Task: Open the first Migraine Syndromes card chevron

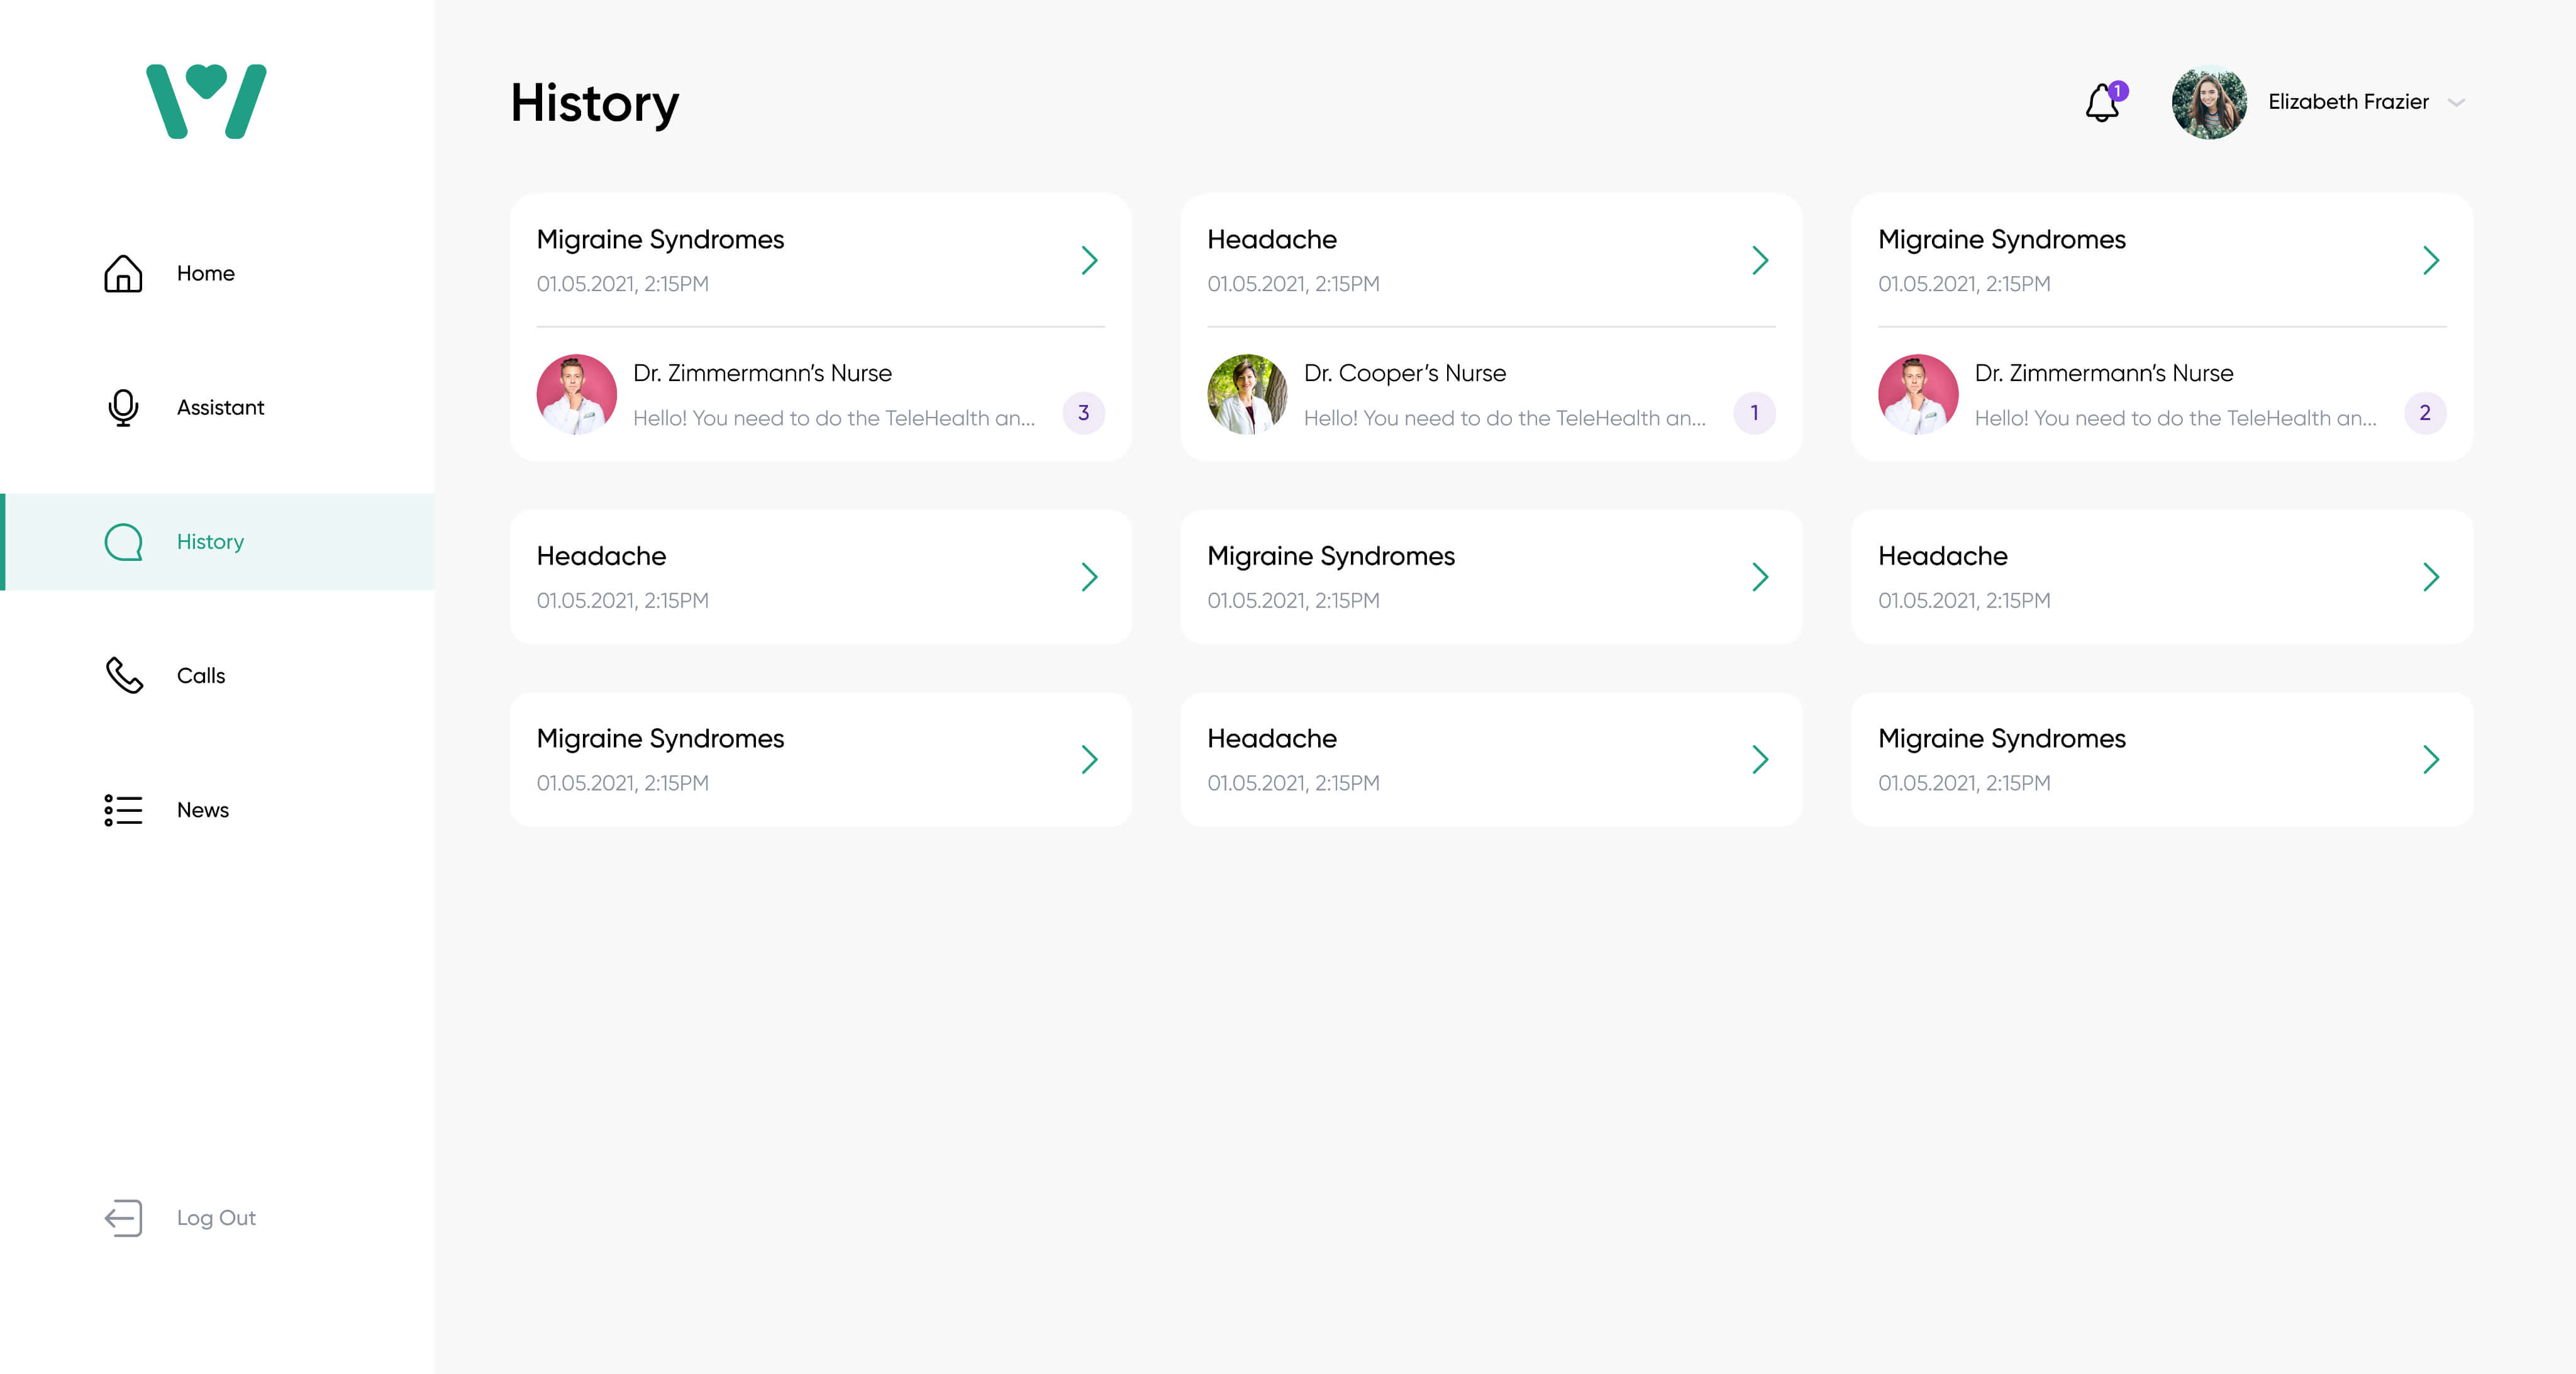Action: 1089,260
